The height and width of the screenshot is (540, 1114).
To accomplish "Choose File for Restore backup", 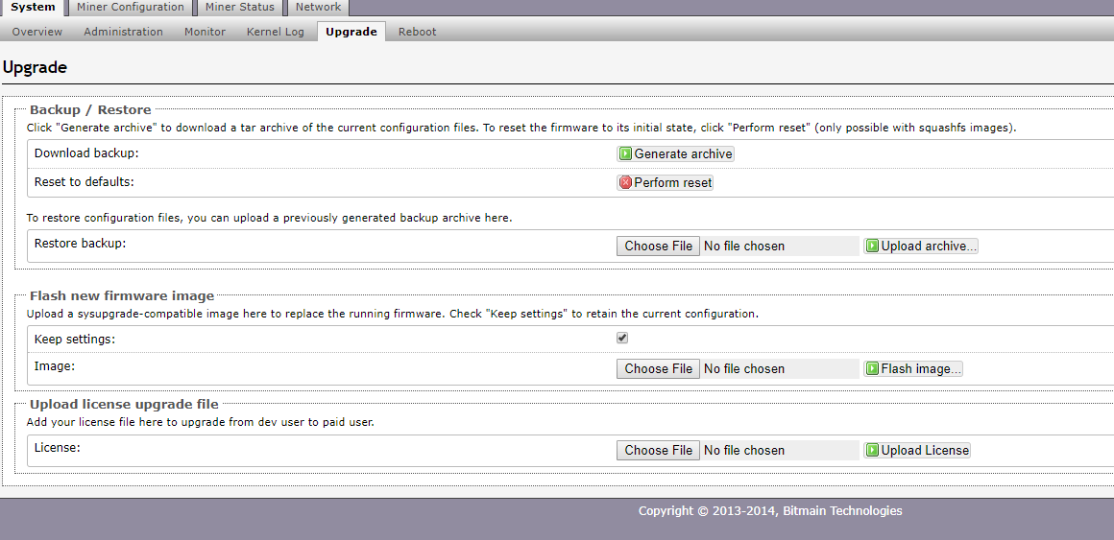I will coord(658,247).
